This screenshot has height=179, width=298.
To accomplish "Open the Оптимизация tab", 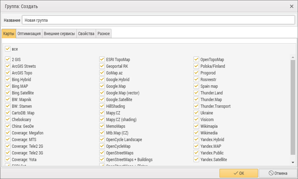I will pyautogui.click(x=29, y=34).
